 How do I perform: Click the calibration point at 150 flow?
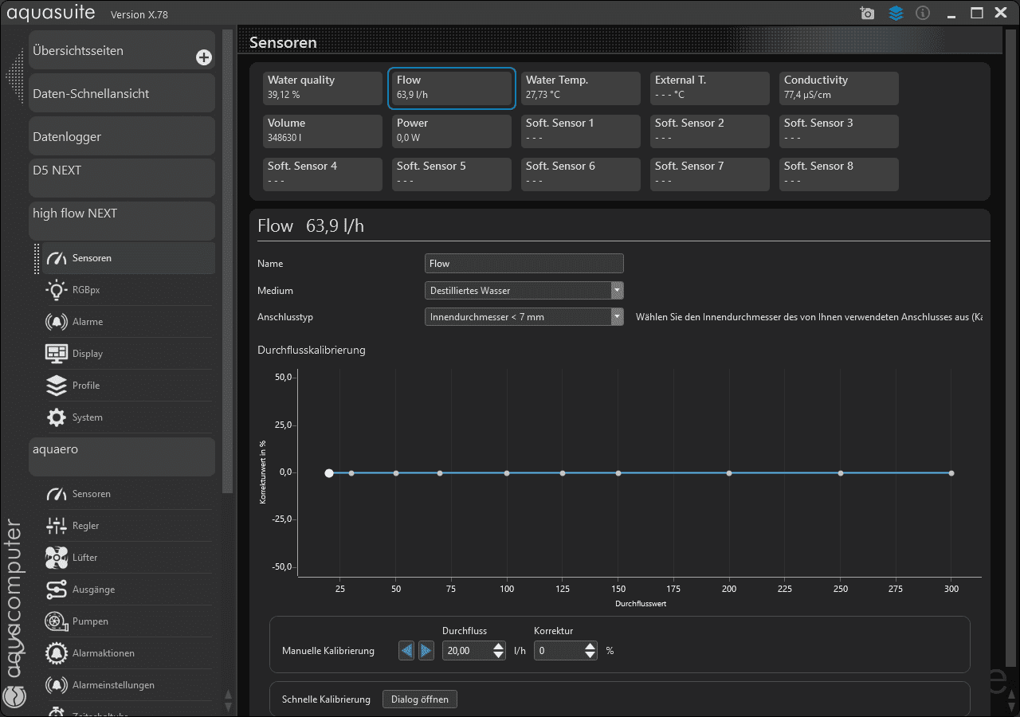(618, 473)
